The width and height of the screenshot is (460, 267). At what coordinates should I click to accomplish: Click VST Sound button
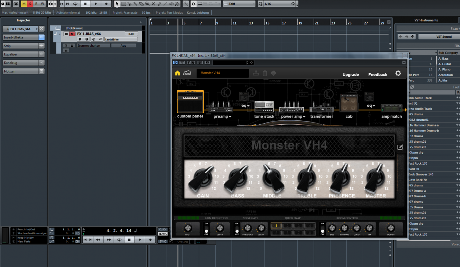click(x=439, y=37)
